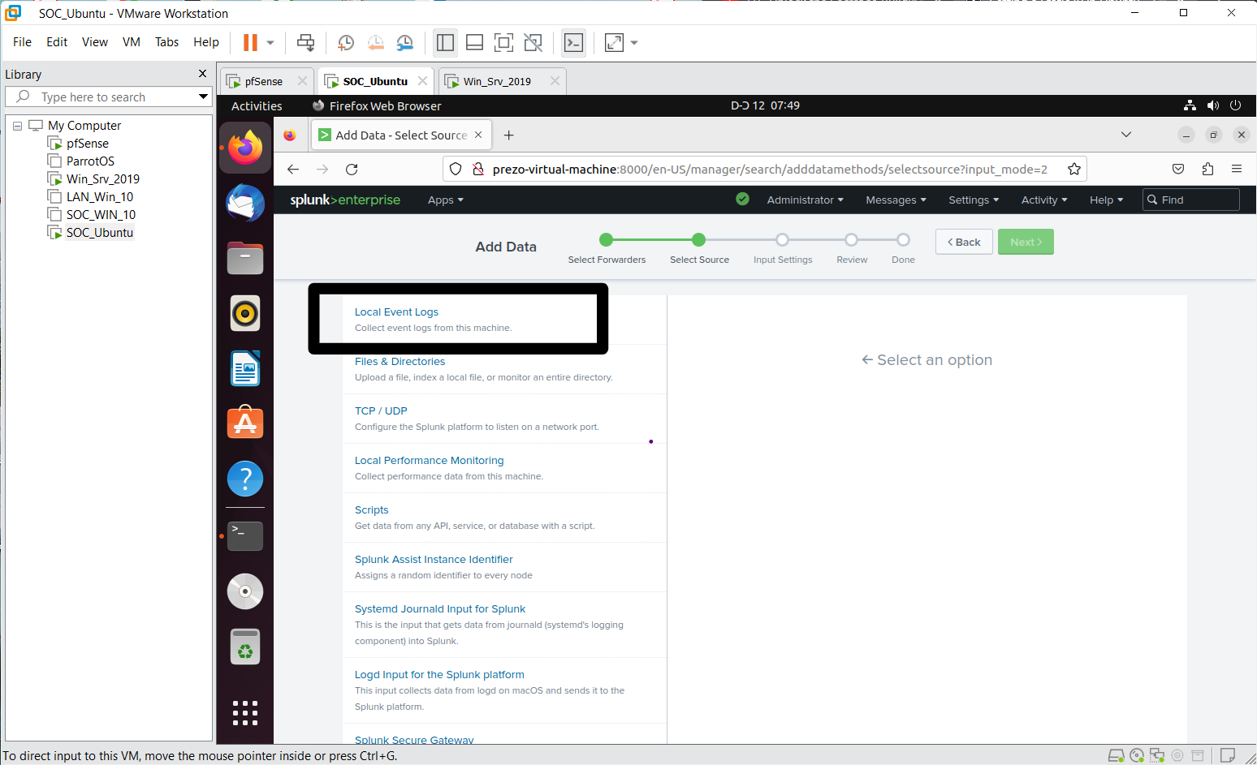Select the TCP / UDP source
The height and width of the screenshot is (765, 1257).
[x=381, y=411]
